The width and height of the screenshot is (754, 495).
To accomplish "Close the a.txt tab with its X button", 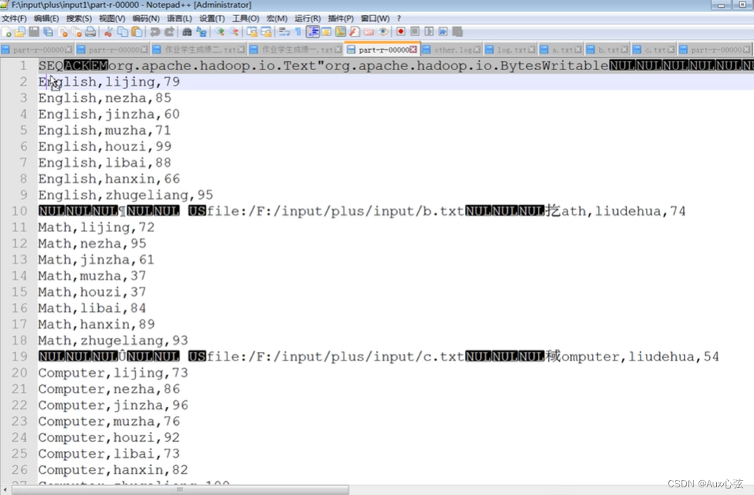I will pos(577,50).
